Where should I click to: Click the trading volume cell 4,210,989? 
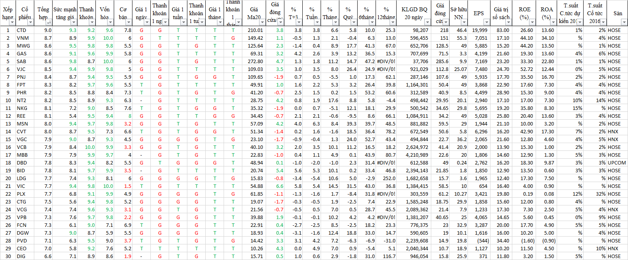(x=413, y=155)
